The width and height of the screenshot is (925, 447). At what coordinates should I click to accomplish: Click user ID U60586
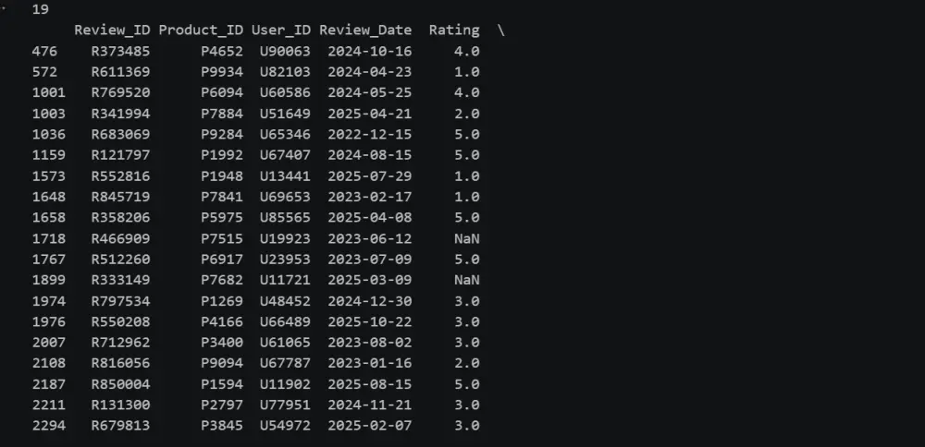pos(285,92)
